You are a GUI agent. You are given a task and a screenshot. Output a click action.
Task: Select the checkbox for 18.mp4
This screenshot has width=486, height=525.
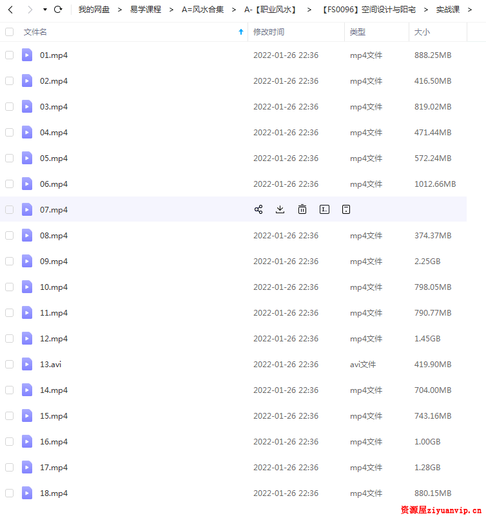click(10, 493)
